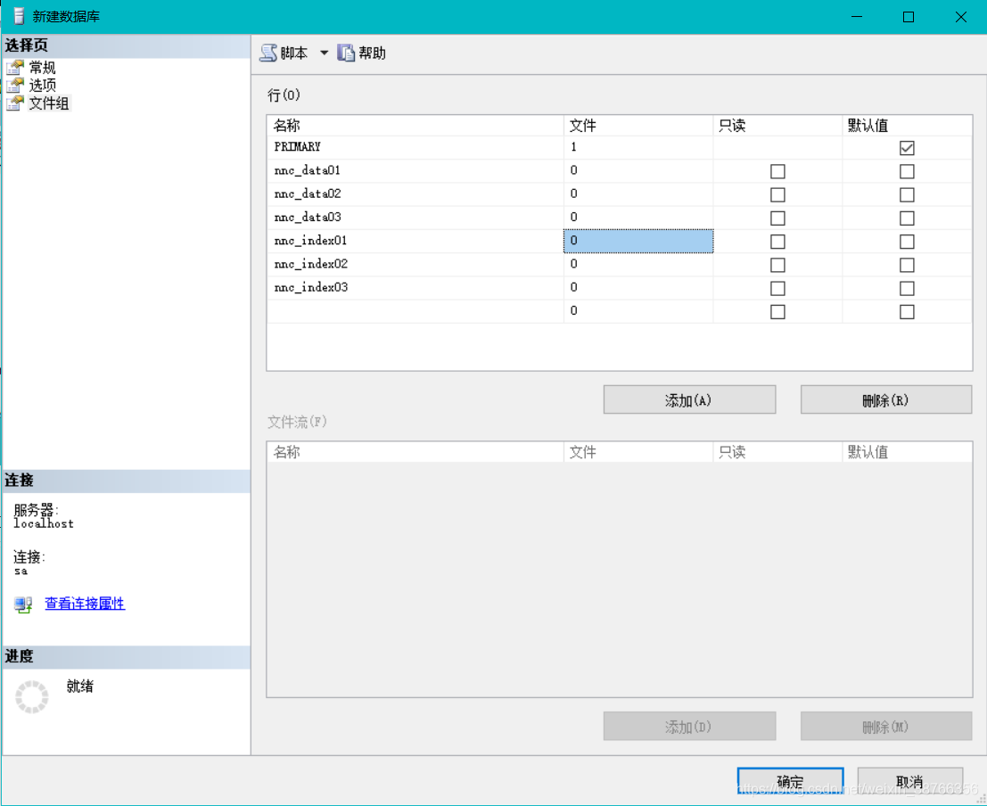Click the 脚本 script icon in toolbar

(268, 53)
